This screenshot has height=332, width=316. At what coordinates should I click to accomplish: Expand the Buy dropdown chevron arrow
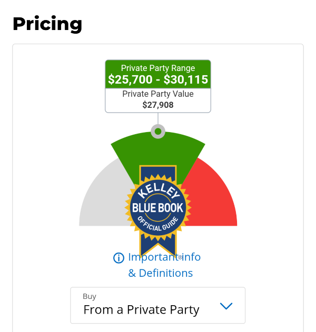point(226,306)
